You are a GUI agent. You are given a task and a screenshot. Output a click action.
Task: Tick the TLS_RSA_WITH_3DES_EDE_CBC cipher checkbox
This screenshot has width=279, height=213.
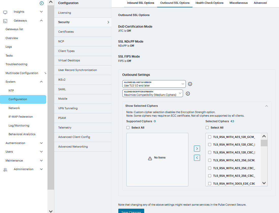tap(210, 184)
